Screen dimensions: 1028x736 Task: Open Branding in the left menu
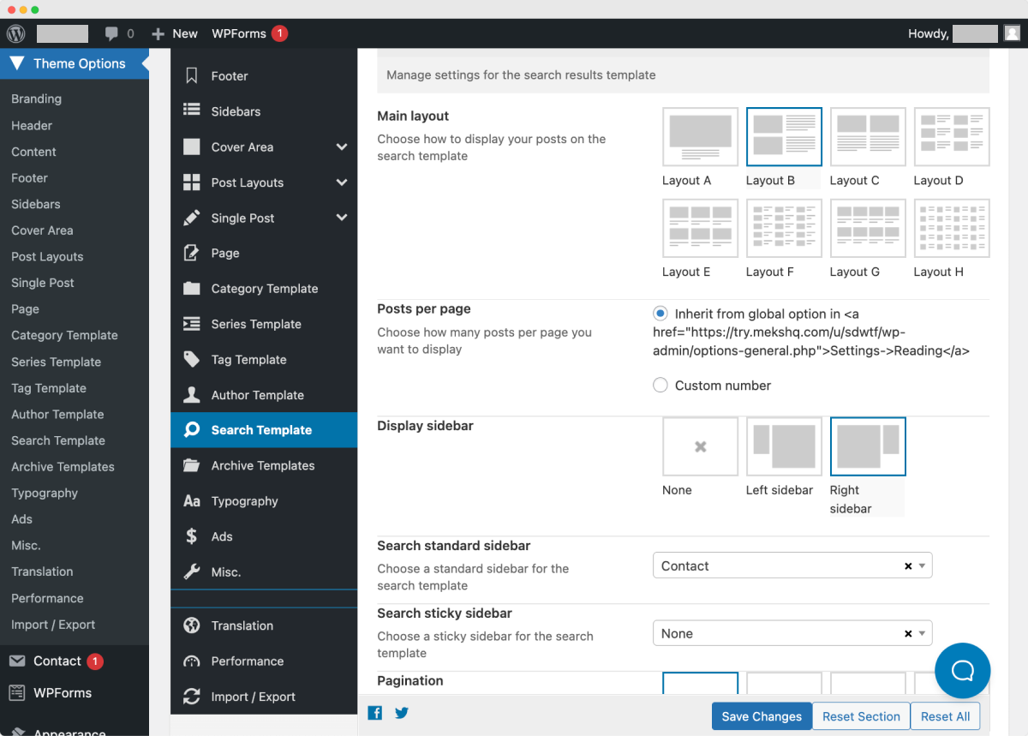click(36, 99)
